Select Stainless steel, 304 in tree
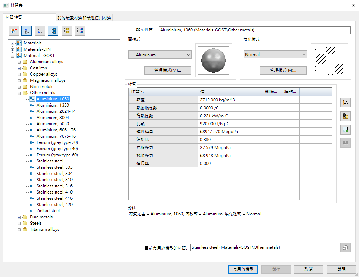This screenshot has width=359, height=277. click(x=54, y=174)
